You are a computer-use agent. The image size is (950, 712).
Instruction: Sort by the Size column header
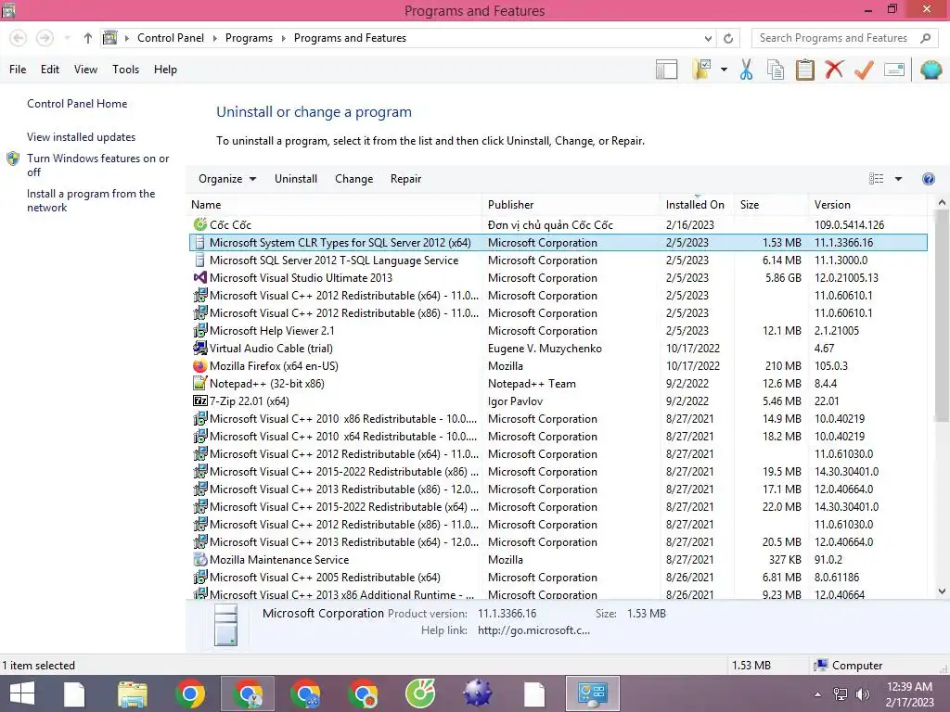pyautogui.click(x=771, y=205)
